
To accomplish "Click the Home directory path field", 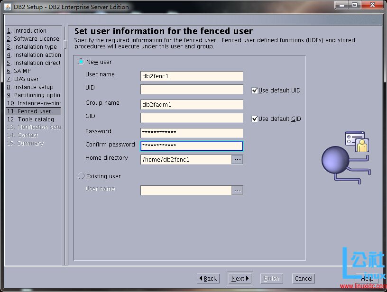I will (186, 160).
